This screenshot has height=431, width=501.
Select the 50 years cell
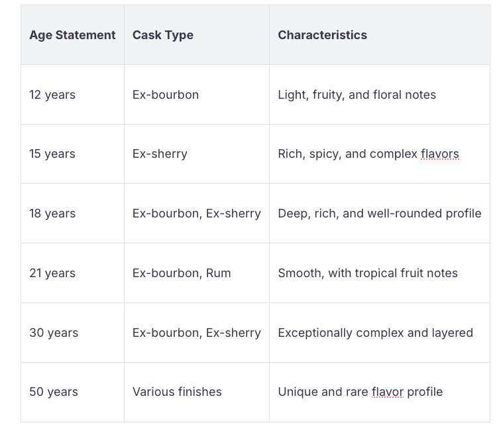coord(54,392)
